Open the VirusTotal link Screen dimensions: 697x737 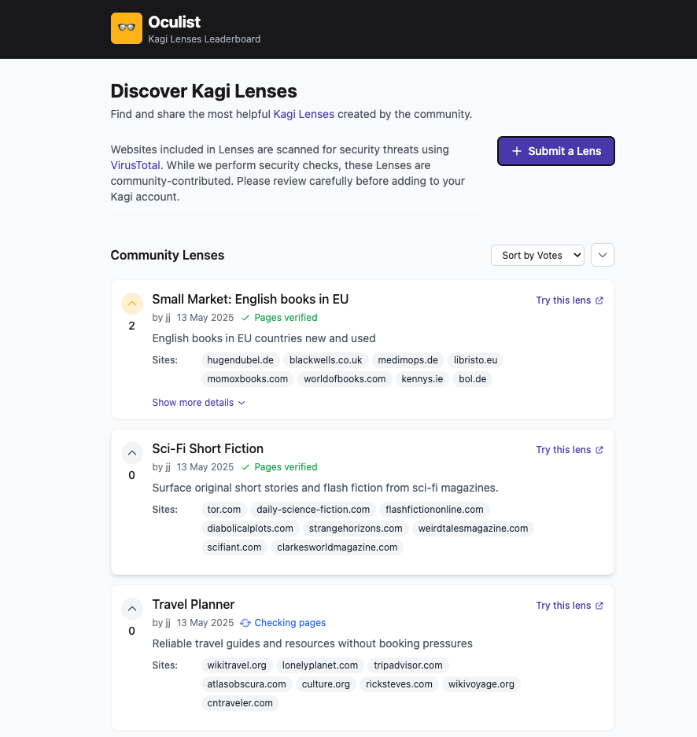135,165
